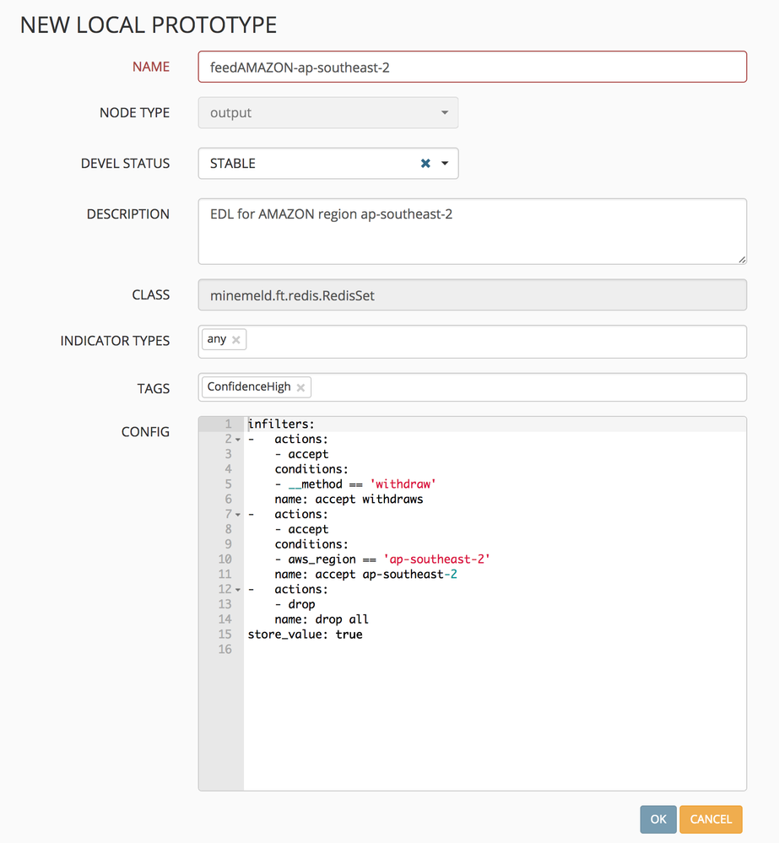Viewport: 779px width, 843px height.
Task: Click the CLASS field minemeld.ft.redis.RedisSet
Action: [x=472, y=295]
